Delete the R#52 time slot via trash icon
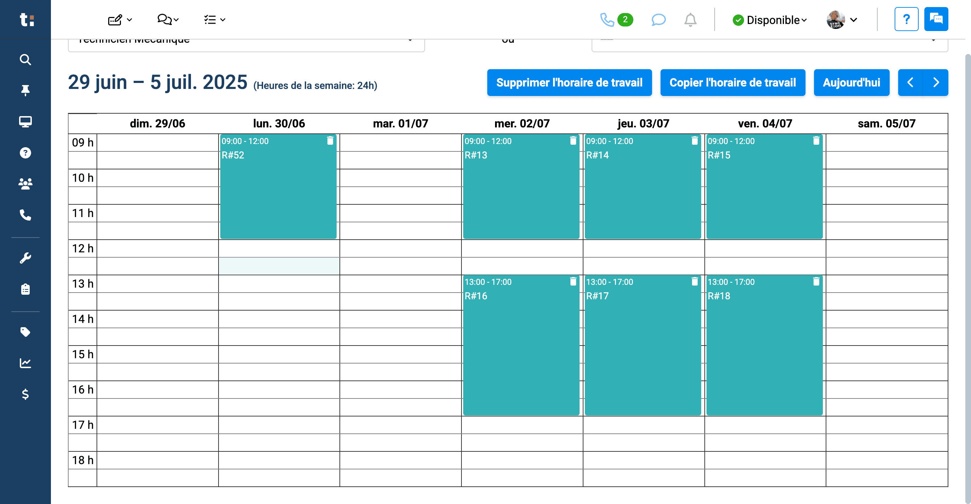The image size is (971, 504). pyautogui.click(x=330, y=141)
